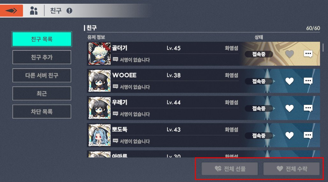
Task: Open the 차단 목록 tab
Action: (42, 112)
